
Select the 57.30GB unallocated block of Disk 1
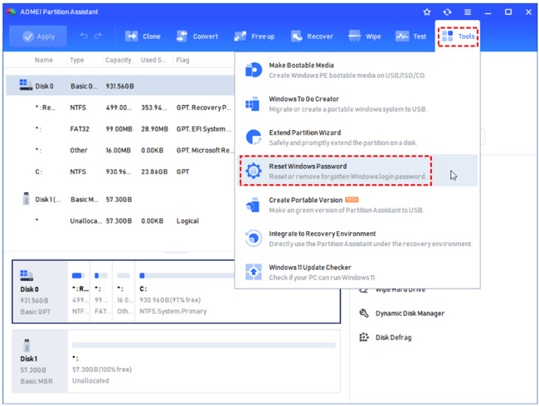click(204, 361)
